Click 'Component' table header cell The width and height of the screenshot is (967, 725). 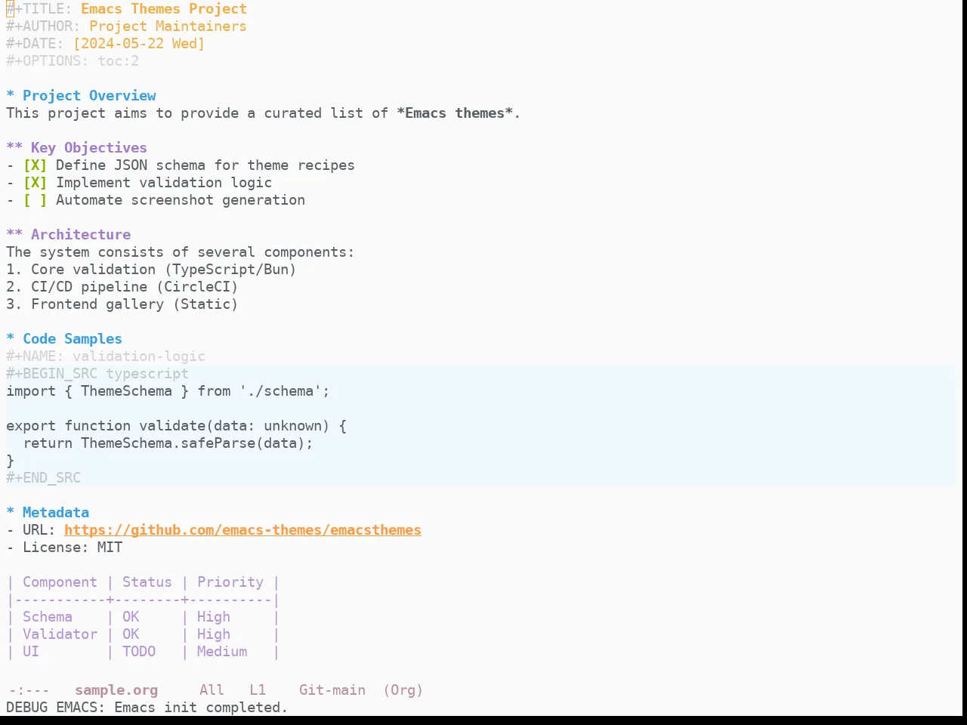tap(60, 582)
